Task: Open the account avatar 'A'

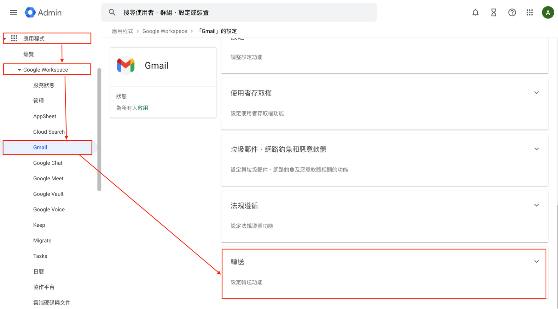Action: pyautogui.click(x=548, y=13)
